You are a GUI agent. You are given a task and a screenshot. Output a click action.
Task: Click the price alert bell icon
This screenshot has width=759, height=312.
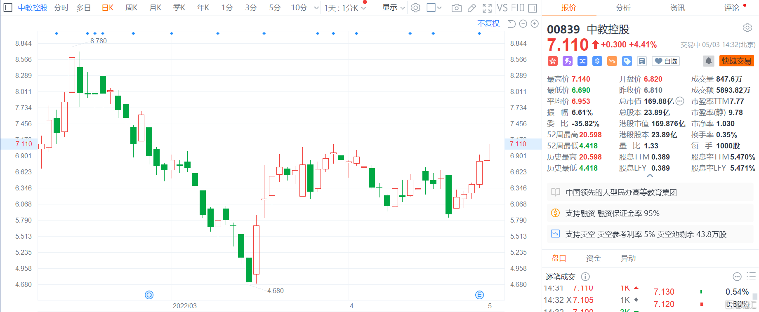click(x=708, y=61)
